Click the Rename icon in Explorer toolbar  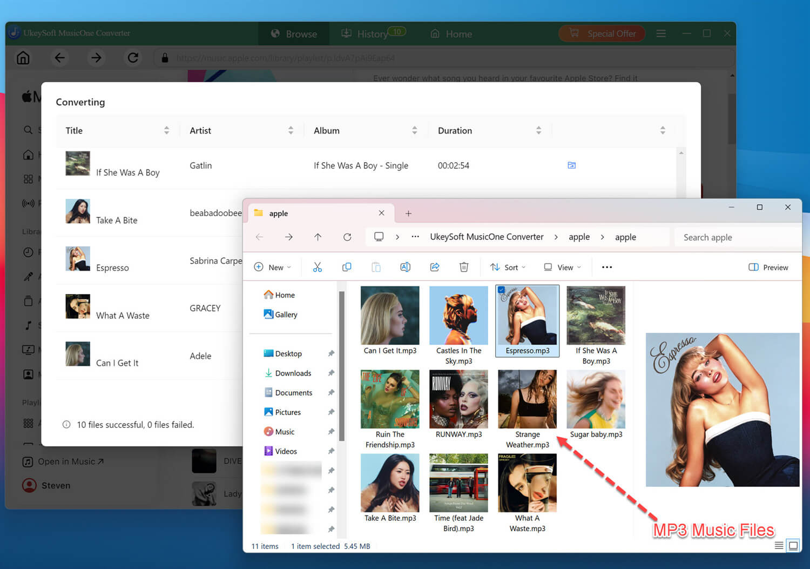[405, 267]
